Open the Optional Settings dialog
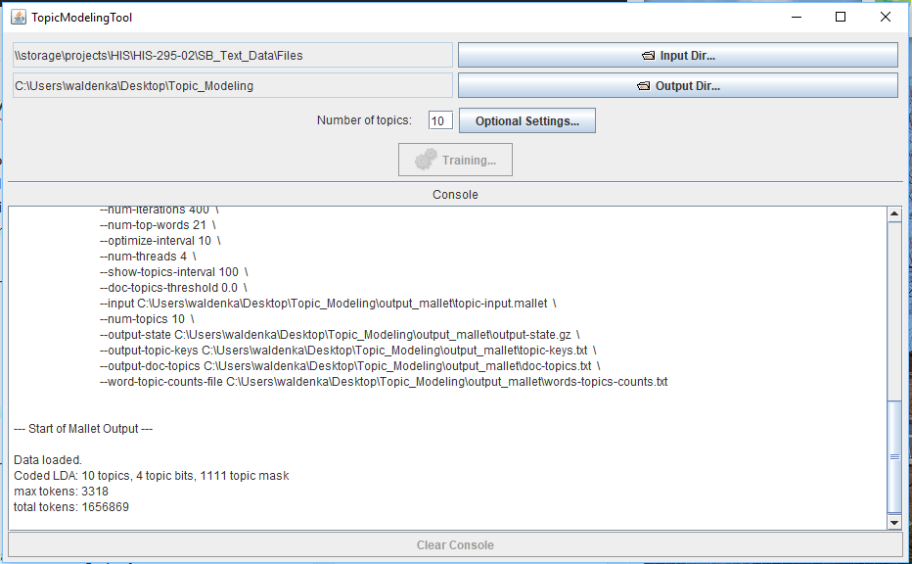The width and height of the screenshot is (912, 564). click(526, 121)
